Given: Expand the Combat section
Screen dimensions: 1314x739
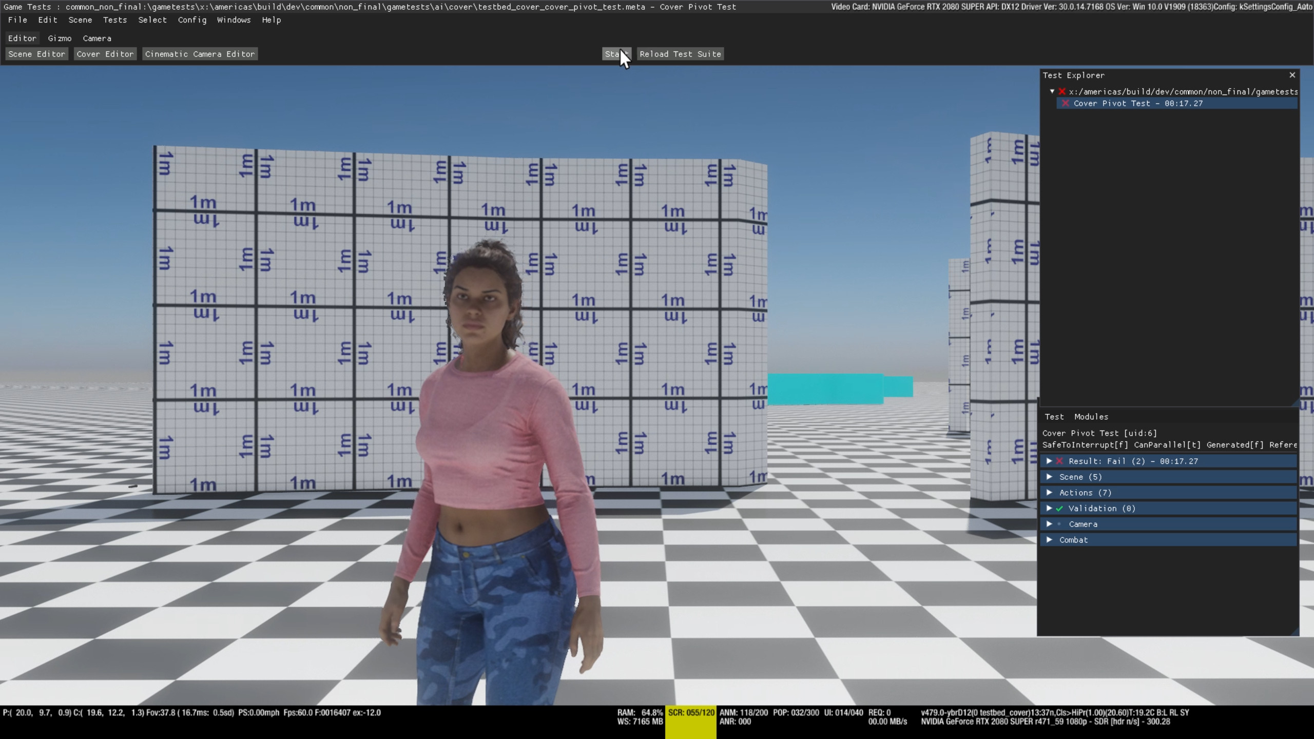Looking at the screenshot, I should [1169, 540].
